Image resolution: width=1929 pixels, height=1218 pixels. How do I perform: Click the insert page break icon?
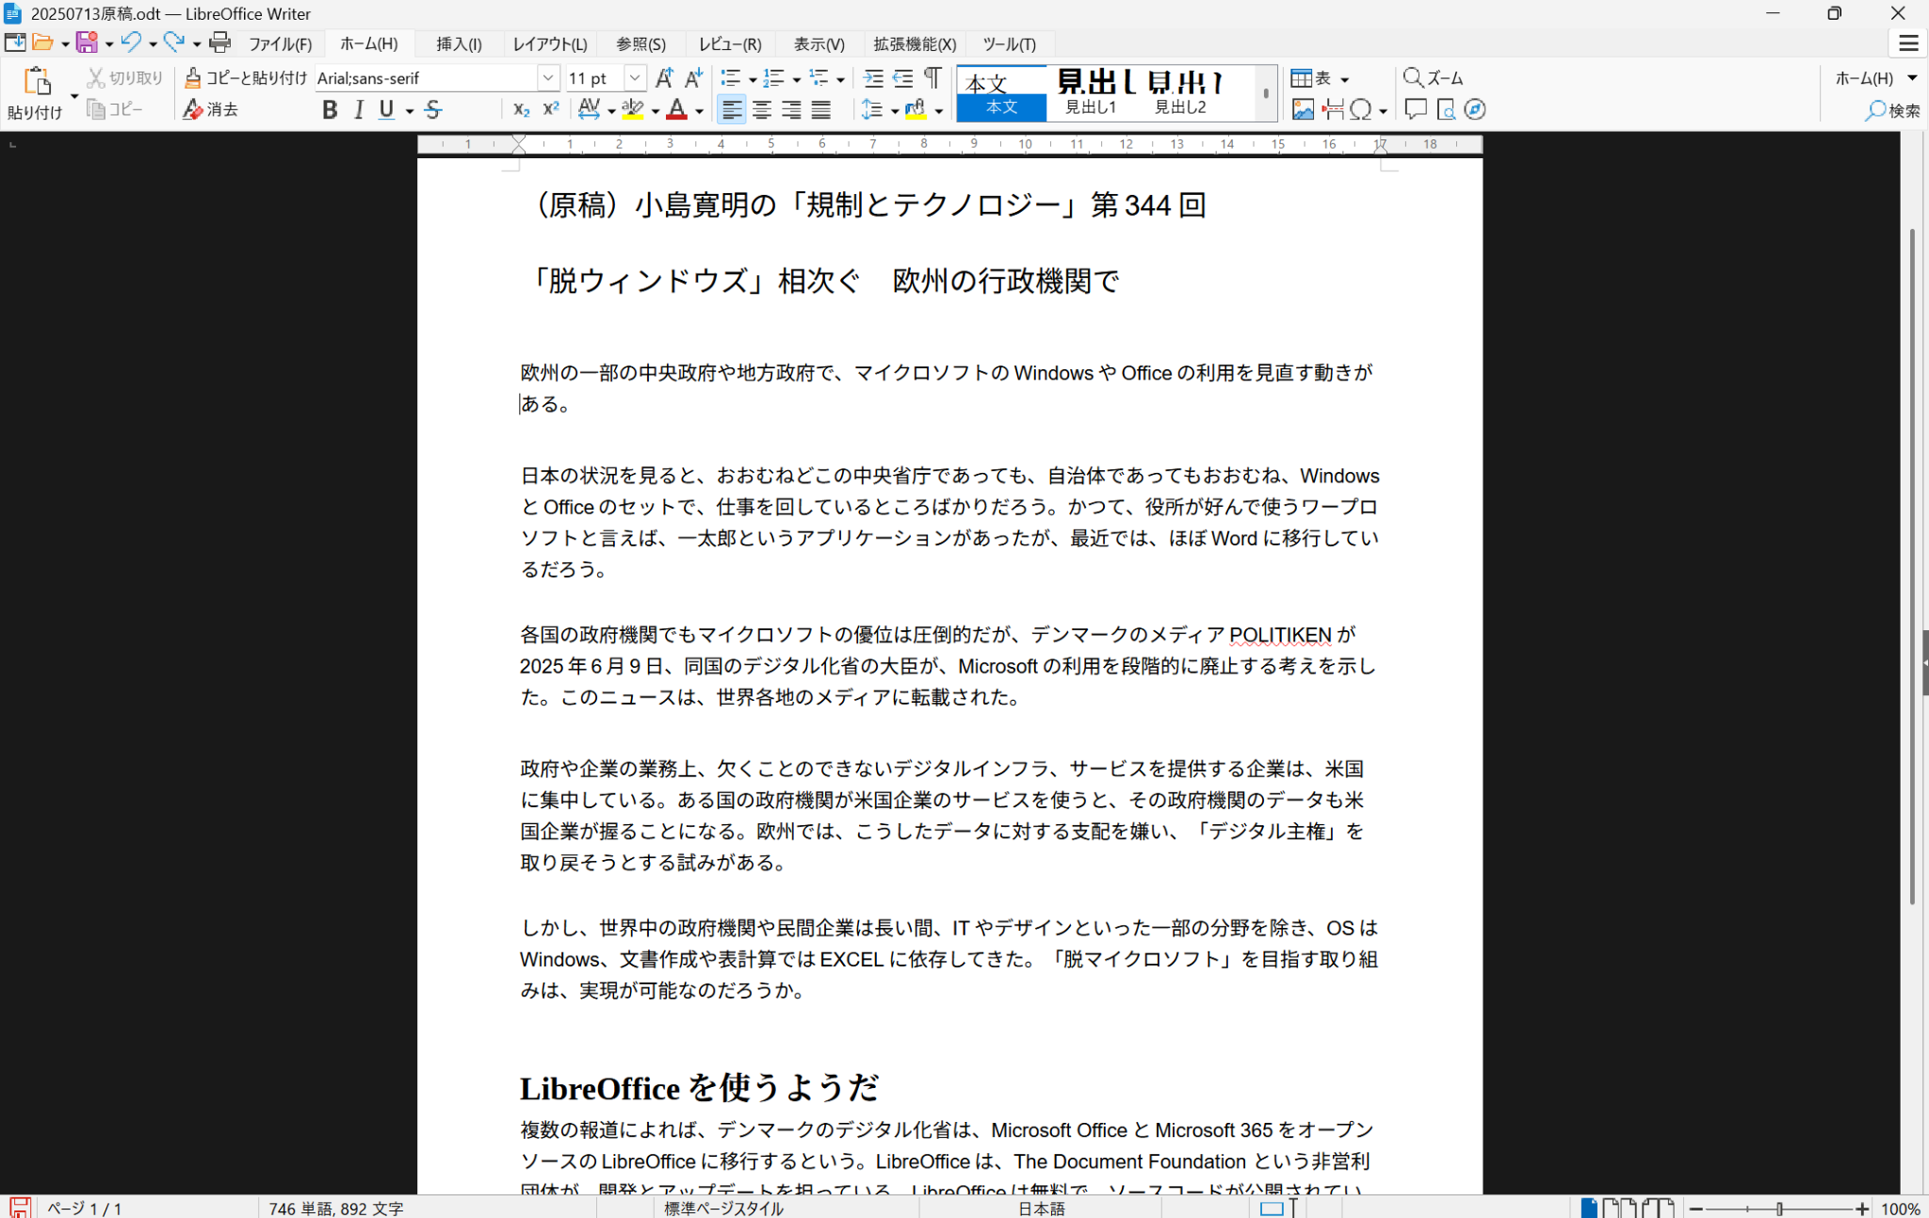pyautogui.click(x=1332, y=110)
